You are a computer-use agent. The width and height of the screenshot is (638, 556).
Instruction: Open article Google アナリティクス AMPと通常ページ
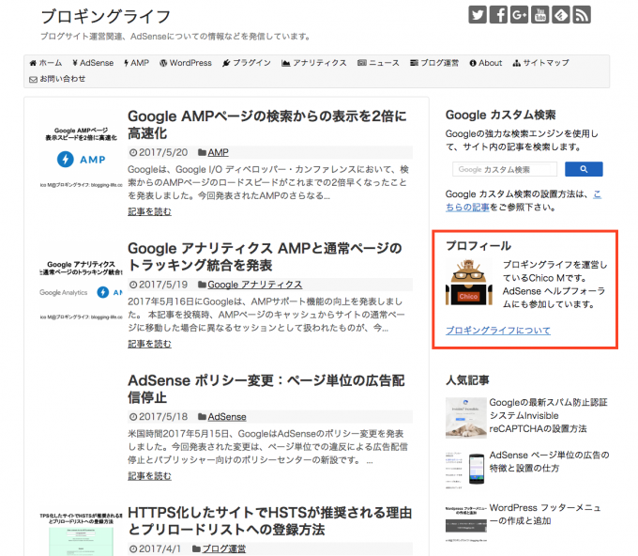265,256
